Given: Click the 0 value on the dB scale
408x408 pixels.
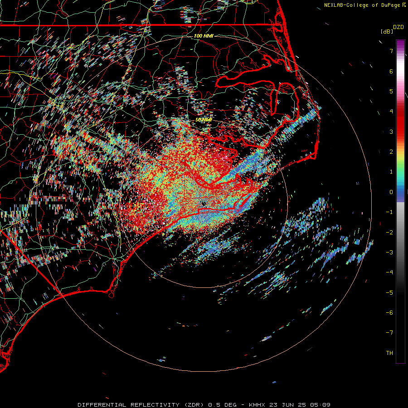Looking at the screenshot, I should (391, 192).
